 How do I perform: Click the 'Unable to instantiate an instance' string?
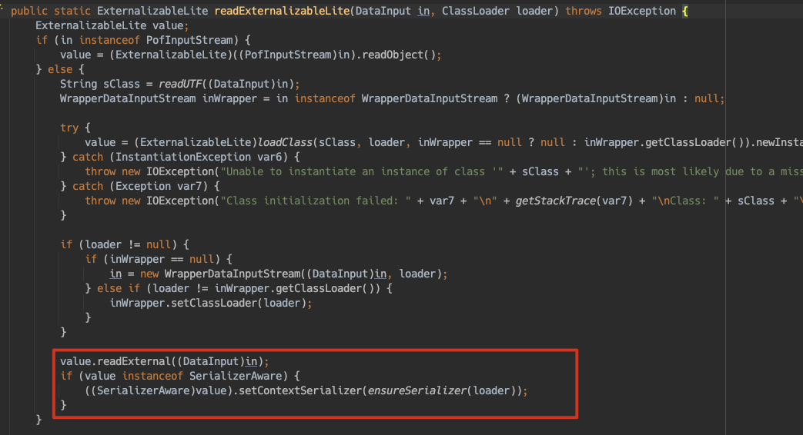362,171
